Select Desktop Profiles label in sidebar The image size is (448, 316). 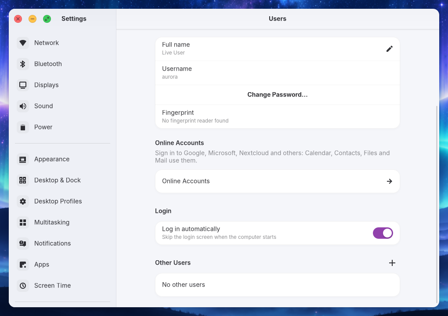pyautogui.click(x=58, y=201)
